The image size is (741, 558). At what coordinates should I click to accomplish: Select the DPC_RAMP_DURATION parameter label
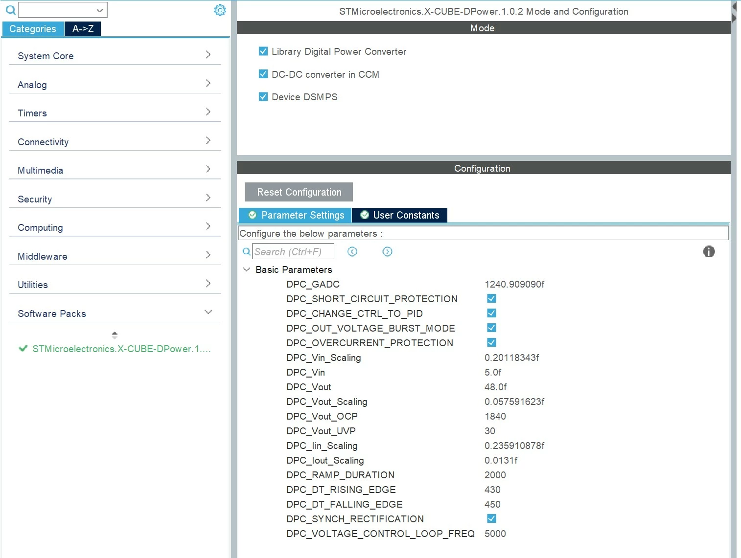pos(340,475)
